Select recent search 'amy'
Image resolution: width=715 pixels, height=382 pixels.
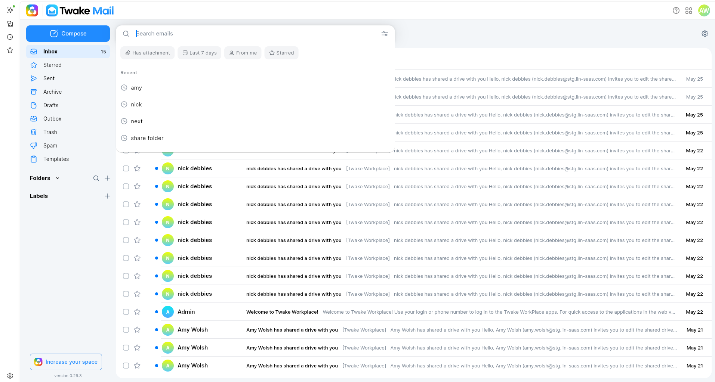point(255,88)
